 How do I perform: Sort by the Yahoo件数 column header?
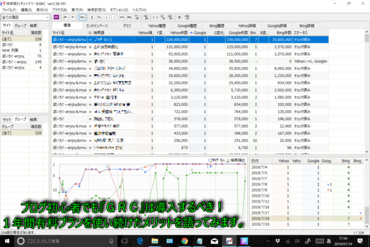176,32
